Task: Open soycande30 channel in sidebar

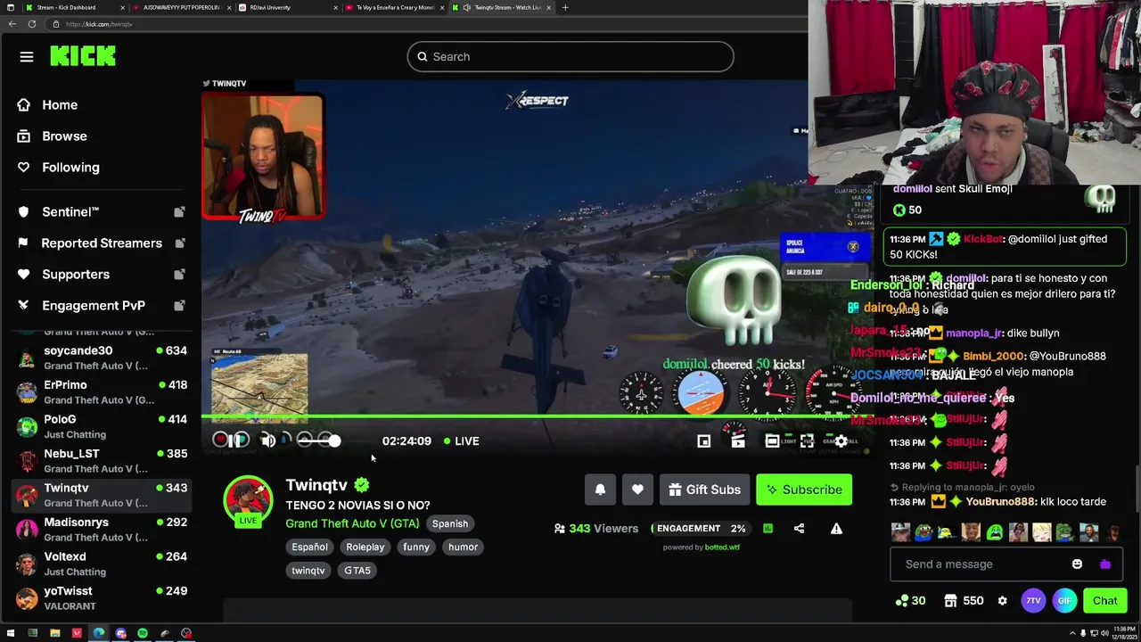Action: coord(102,358)
